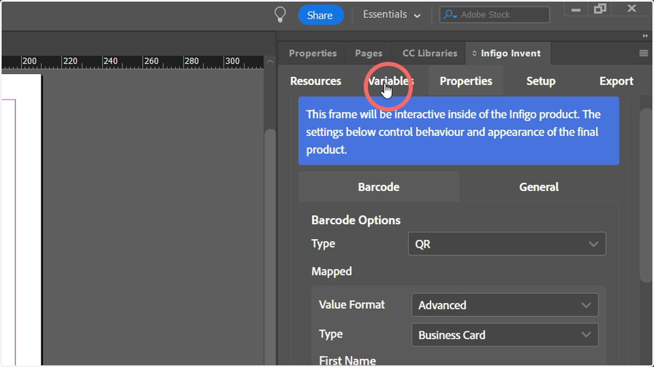Image resolution: width=654 pixels, height=367 pixels.
Task: Go to the Setup section
Action: (541, 81)
